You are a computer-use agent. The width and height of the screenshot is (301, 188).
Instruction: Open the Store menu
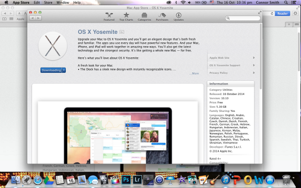[48, 3]
